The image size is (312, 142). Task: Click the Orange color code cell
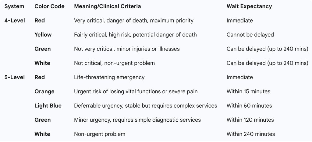coord(44,92)
